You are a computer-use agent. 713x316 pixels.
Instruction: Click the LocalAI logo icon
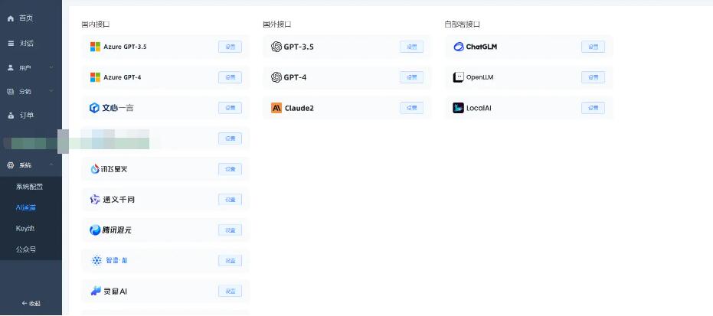coord(458,108)
